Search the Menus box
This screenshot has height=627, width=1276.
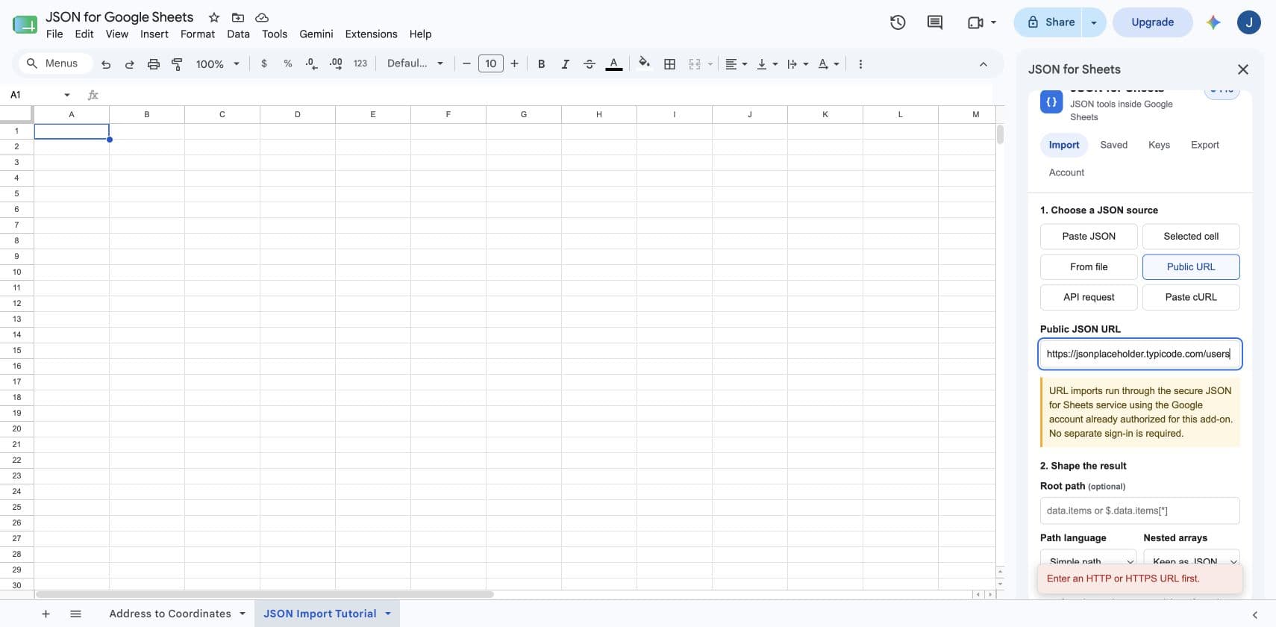pos(55,63)
